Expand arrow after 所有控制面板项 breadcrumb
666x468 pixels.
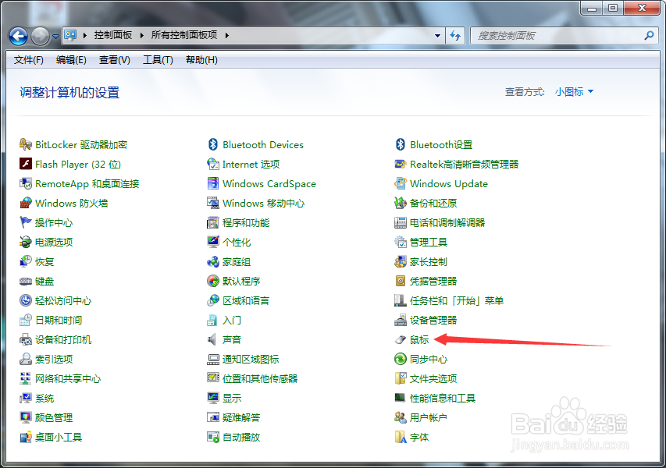click(227, 35)
